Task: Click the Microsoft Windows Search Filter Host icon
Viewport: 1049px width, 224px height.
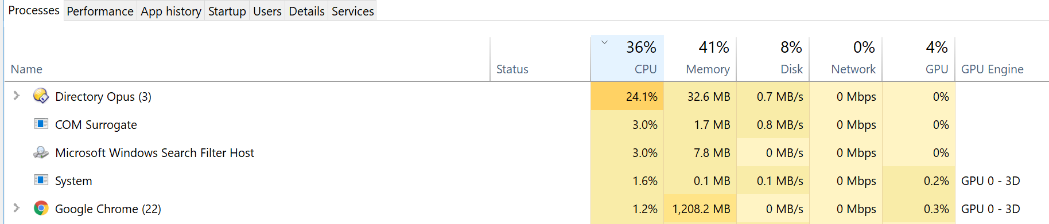Action: (41, 152)
